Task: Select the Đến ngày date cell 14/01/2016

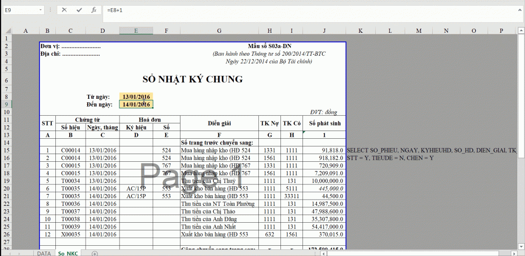Action: click(136, 104)
